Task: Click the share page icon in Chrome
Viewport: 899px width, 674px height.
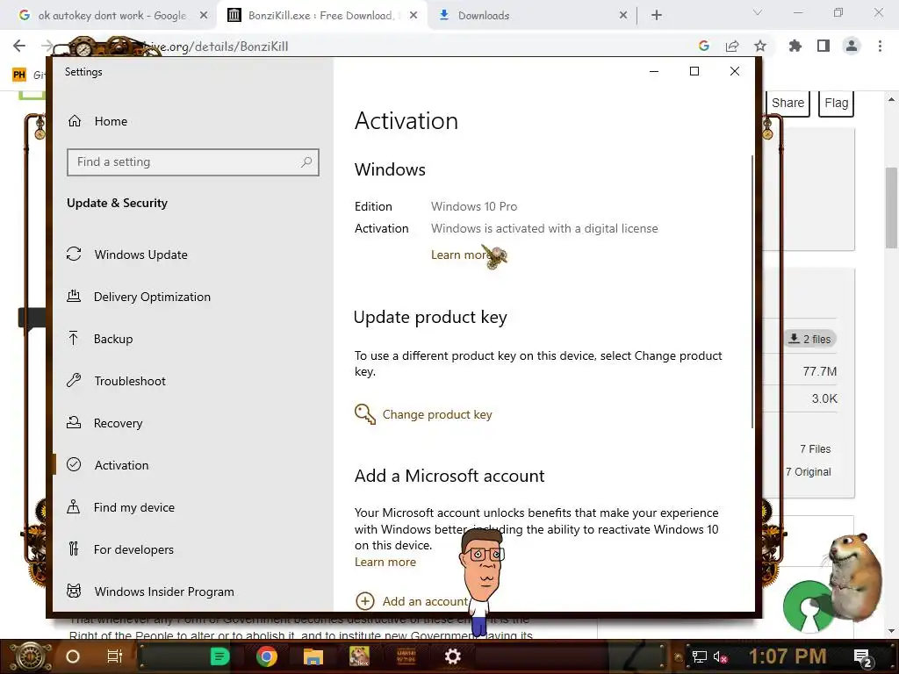Action: [x=732, y=46]
